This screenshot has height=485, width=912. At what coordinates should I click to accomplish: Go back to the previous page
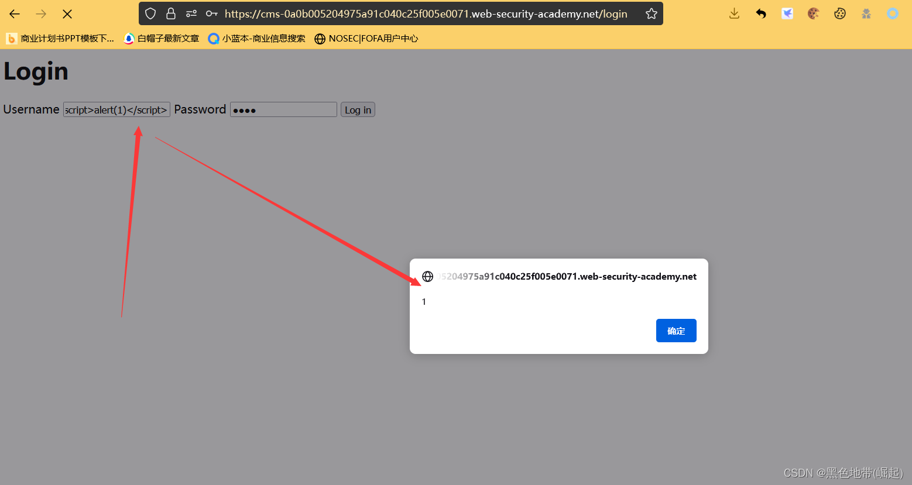pyautogui.click(x=15, y=13)
